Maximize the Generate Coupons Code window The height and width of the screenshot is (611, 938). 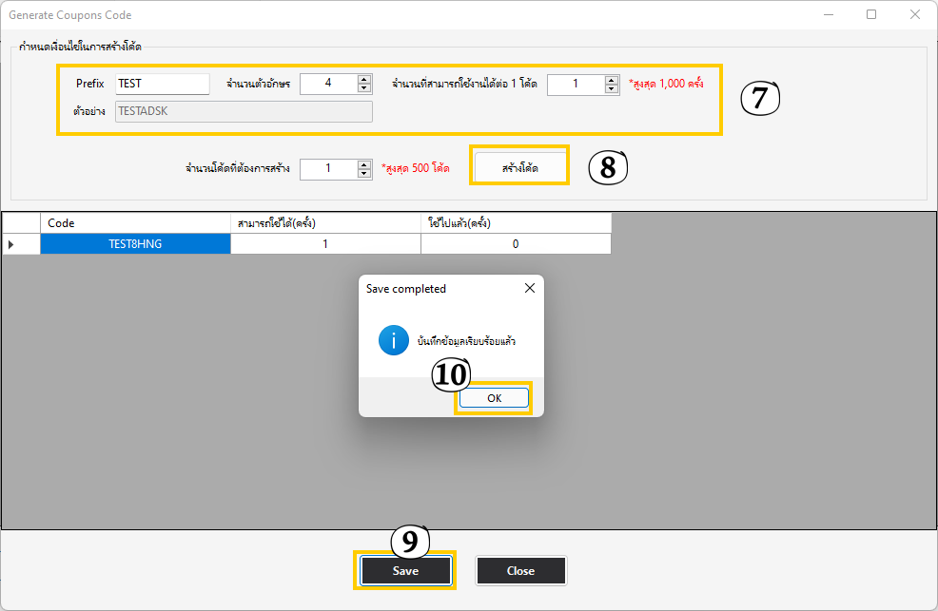coord(871,14)
